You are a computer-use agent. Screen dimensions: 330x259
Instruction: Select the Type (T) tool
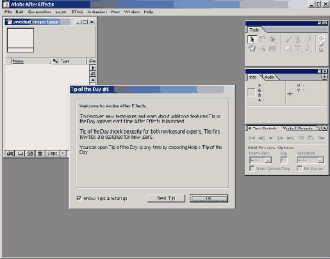(298, 49)
